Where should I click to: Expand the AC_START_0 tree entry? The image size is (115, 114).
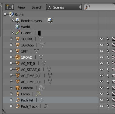click(x=11, y=69)
